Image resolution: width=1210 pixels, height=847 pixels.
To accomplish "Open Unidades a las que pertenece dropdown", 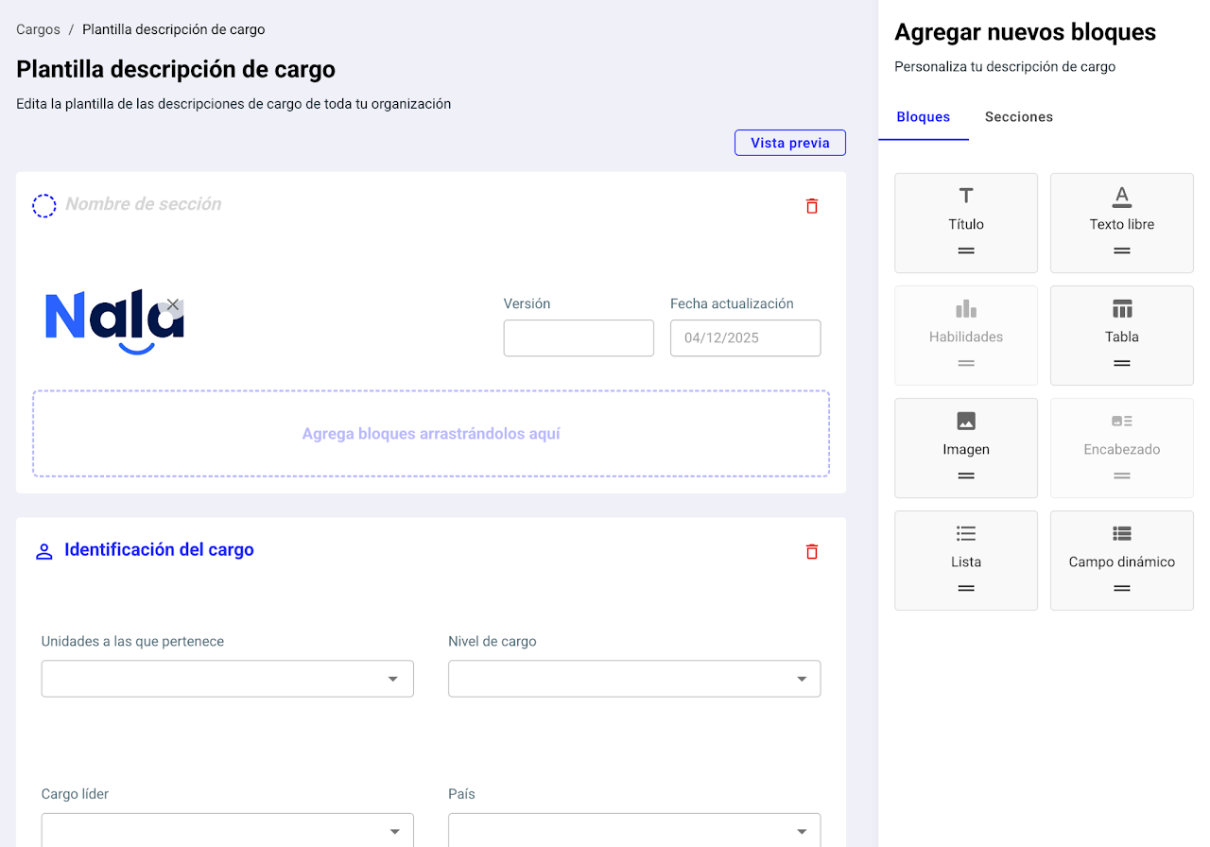I will point(227,679).
